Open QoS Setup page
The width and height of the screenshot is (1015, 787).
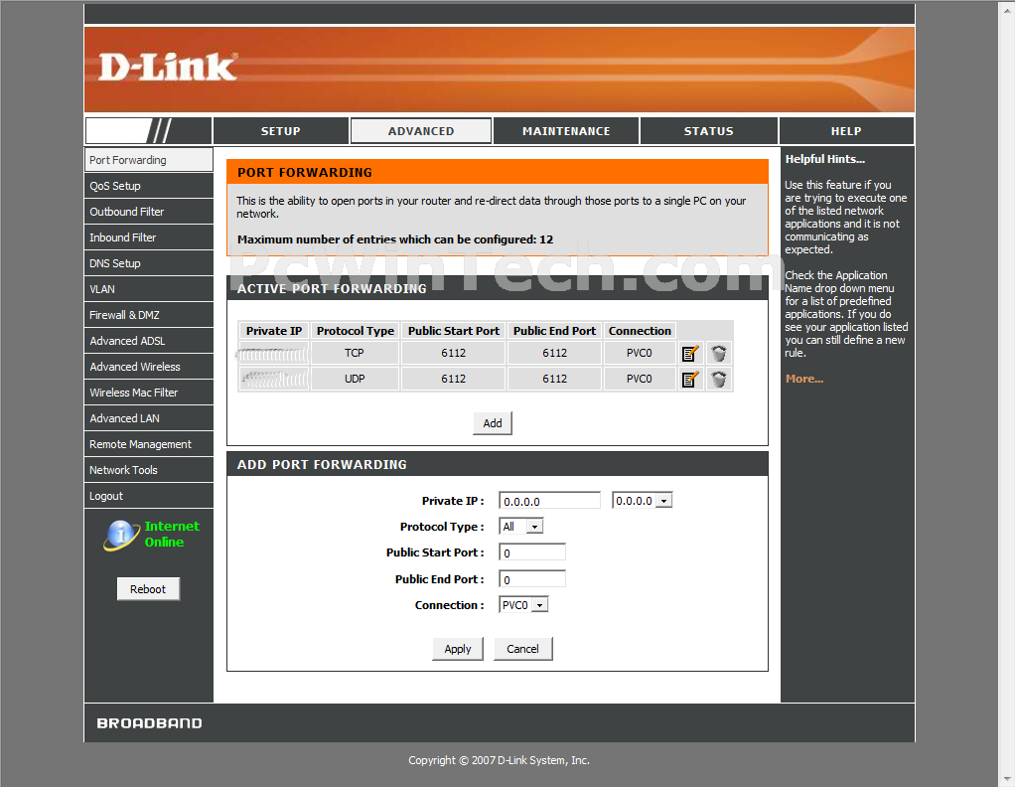coord(148,186)
